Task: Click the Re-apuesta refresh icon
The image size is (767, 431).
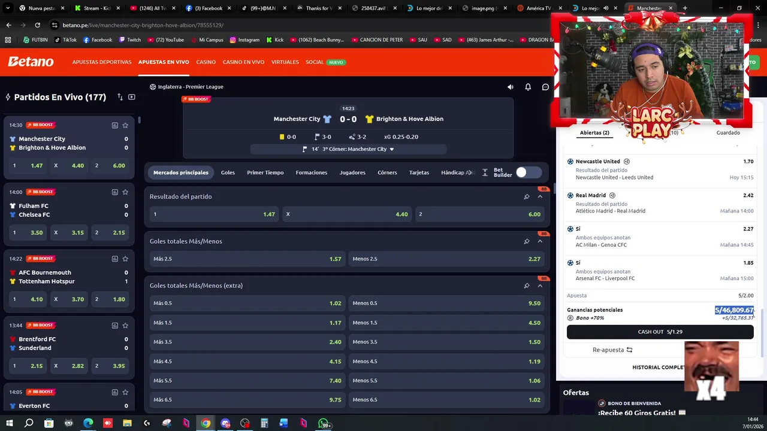Action: pyautogui.click(x=629, y=350)
